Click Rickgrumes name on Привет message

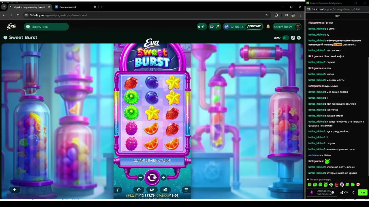[x=316, y=23]
